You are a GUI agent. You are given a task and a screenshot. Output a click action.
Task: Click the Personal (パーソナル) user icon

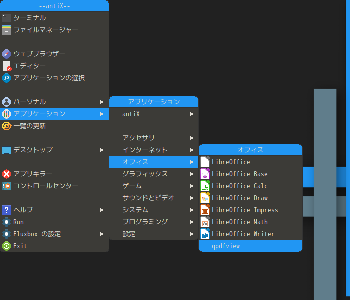[6, 102]
